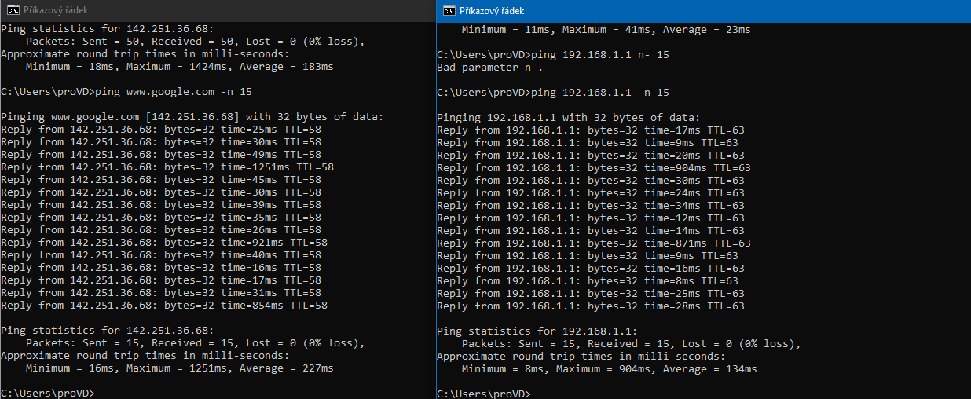Click the 'Ping statistics for 192.168.1.1' line
The height and width of the screenshot is (399, 971).
(537, 331)
